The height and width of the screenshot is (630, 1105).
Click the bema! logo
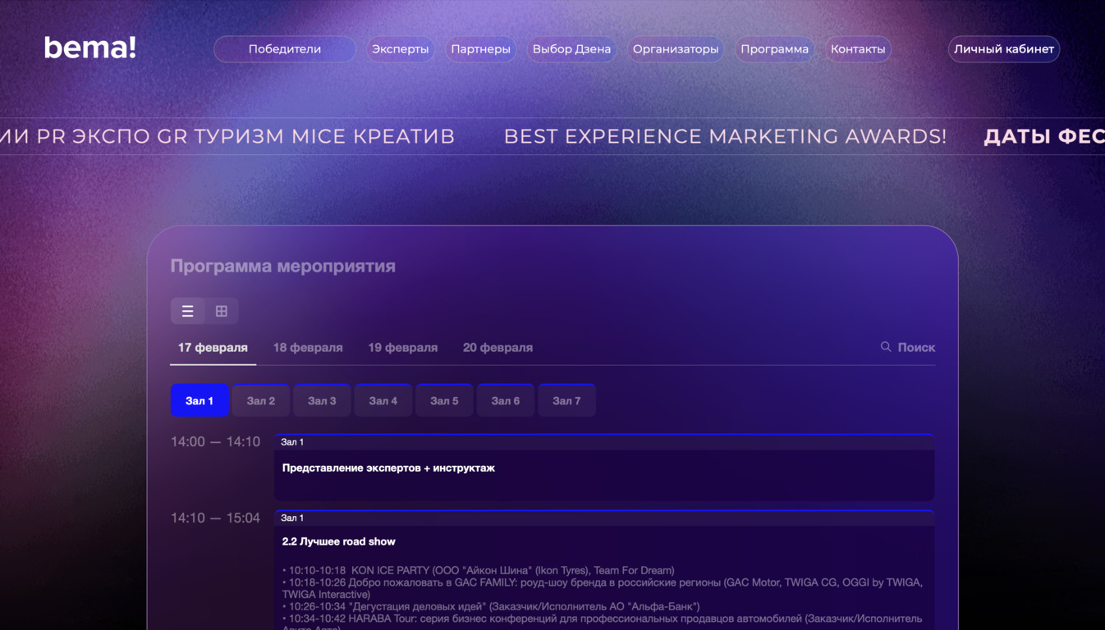pos(89,48)
